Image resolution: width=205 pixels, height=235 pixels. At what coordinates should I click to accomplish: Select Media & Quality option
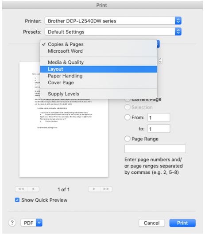pyautogui.click(x=98, y=63)
